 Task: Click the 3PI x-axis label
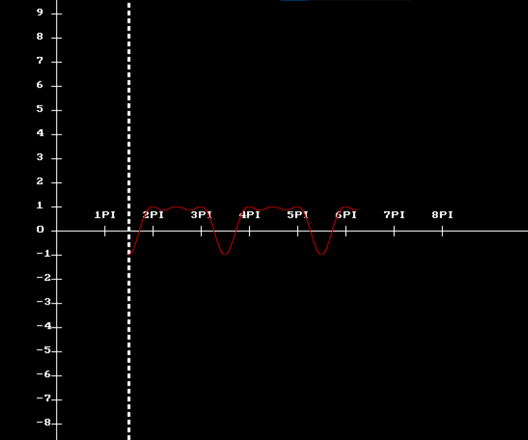point(201,215)
